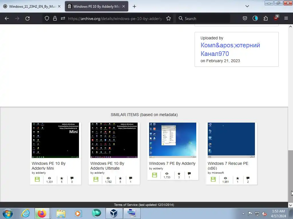This screenshot has width=293, height=219.
Task: Click views eye icon showing 1,331
Action: [x=50, y=178]
